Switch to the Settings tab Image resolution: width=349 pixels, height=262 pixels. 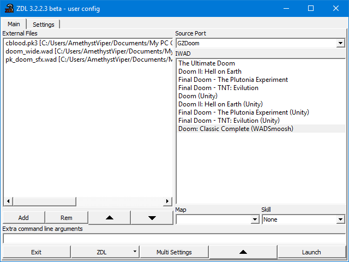pos(44,24)
